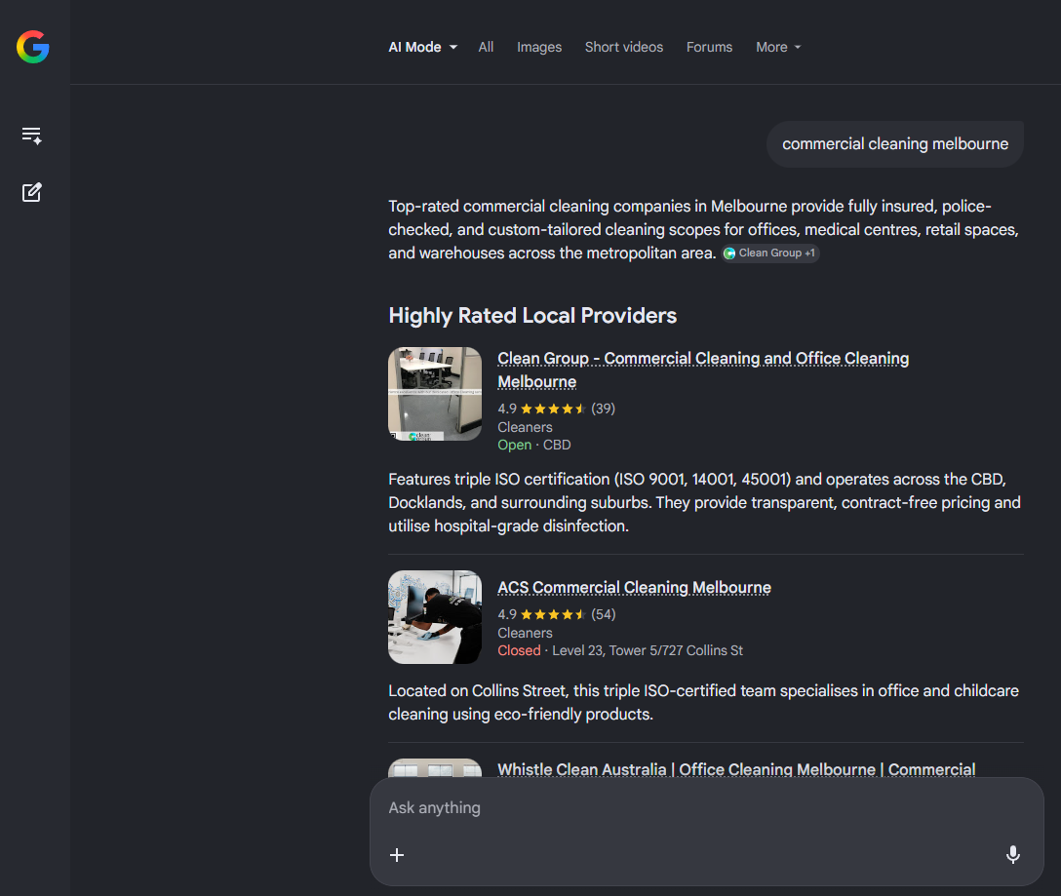
Task: Expand the AI Mode dropdown
Action: [x=423, y=48]
